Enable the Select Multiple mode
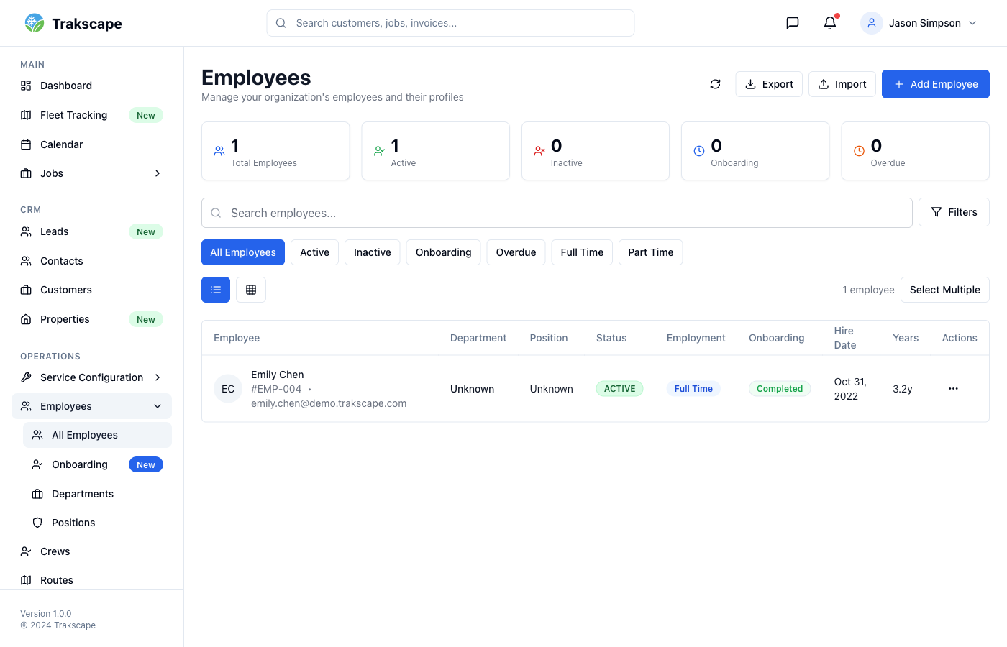1007x647 pixels. coord(944,290)
